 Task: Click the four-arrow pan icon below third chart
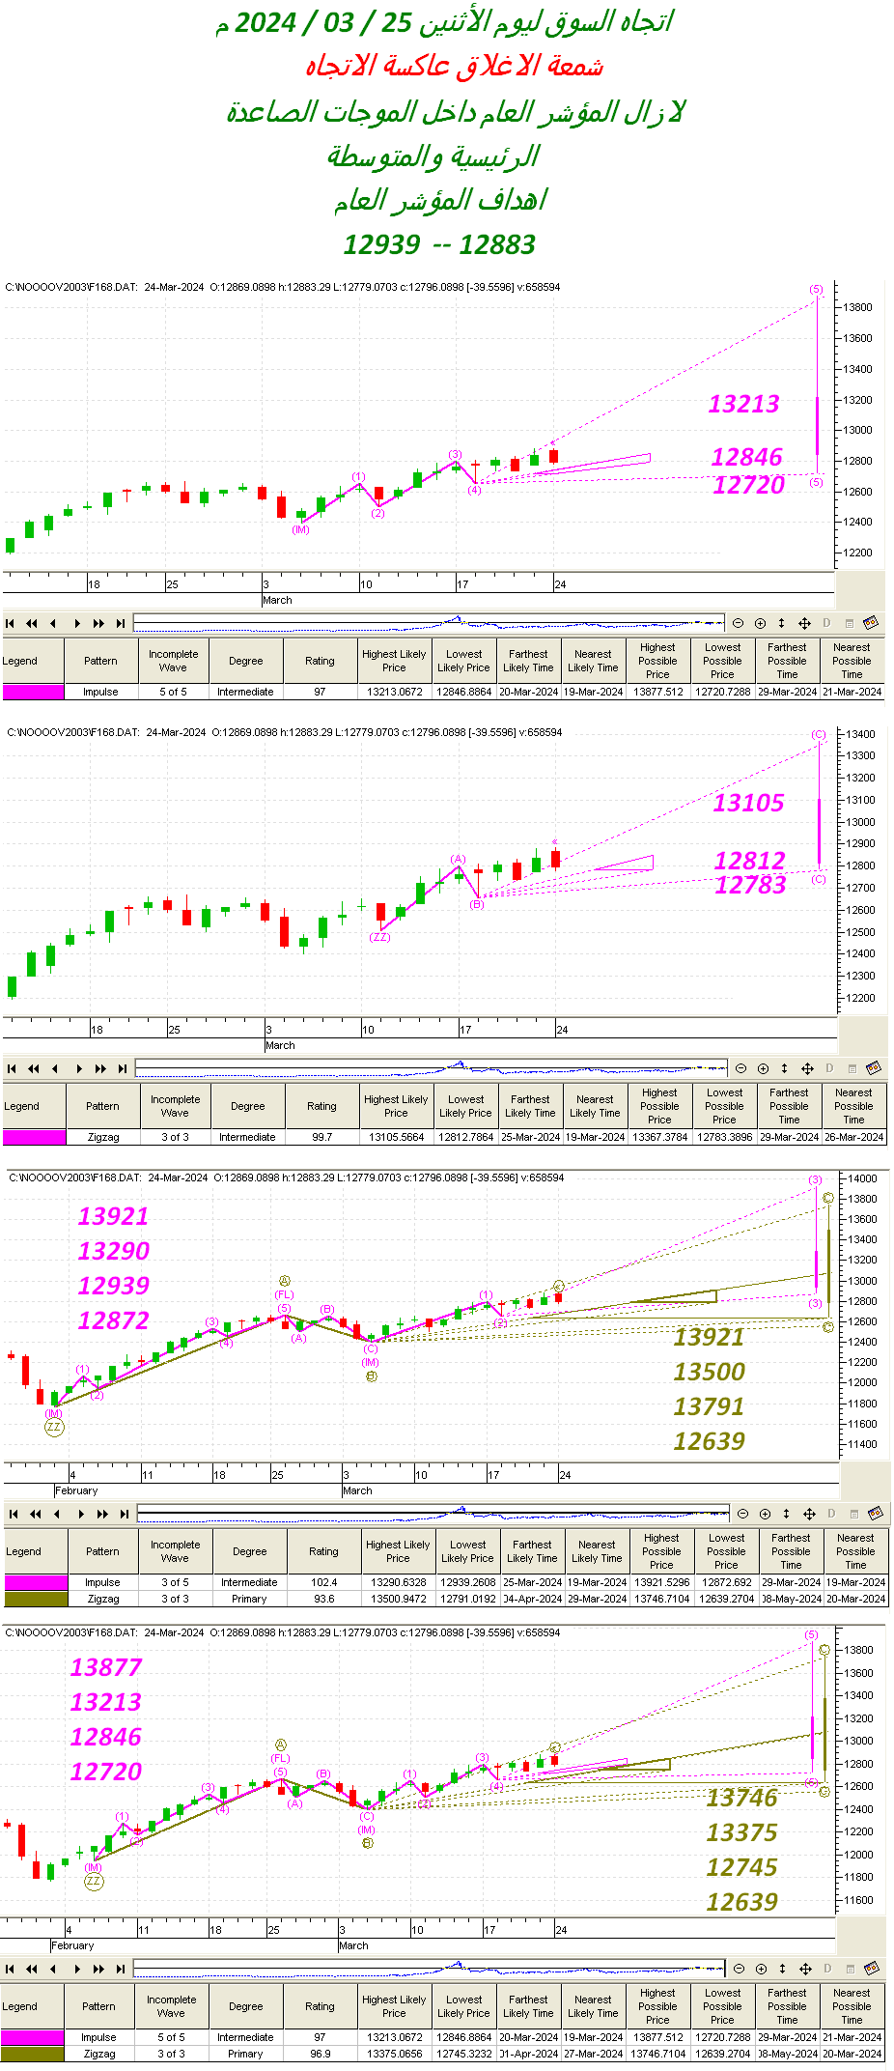pos(809,1514)
